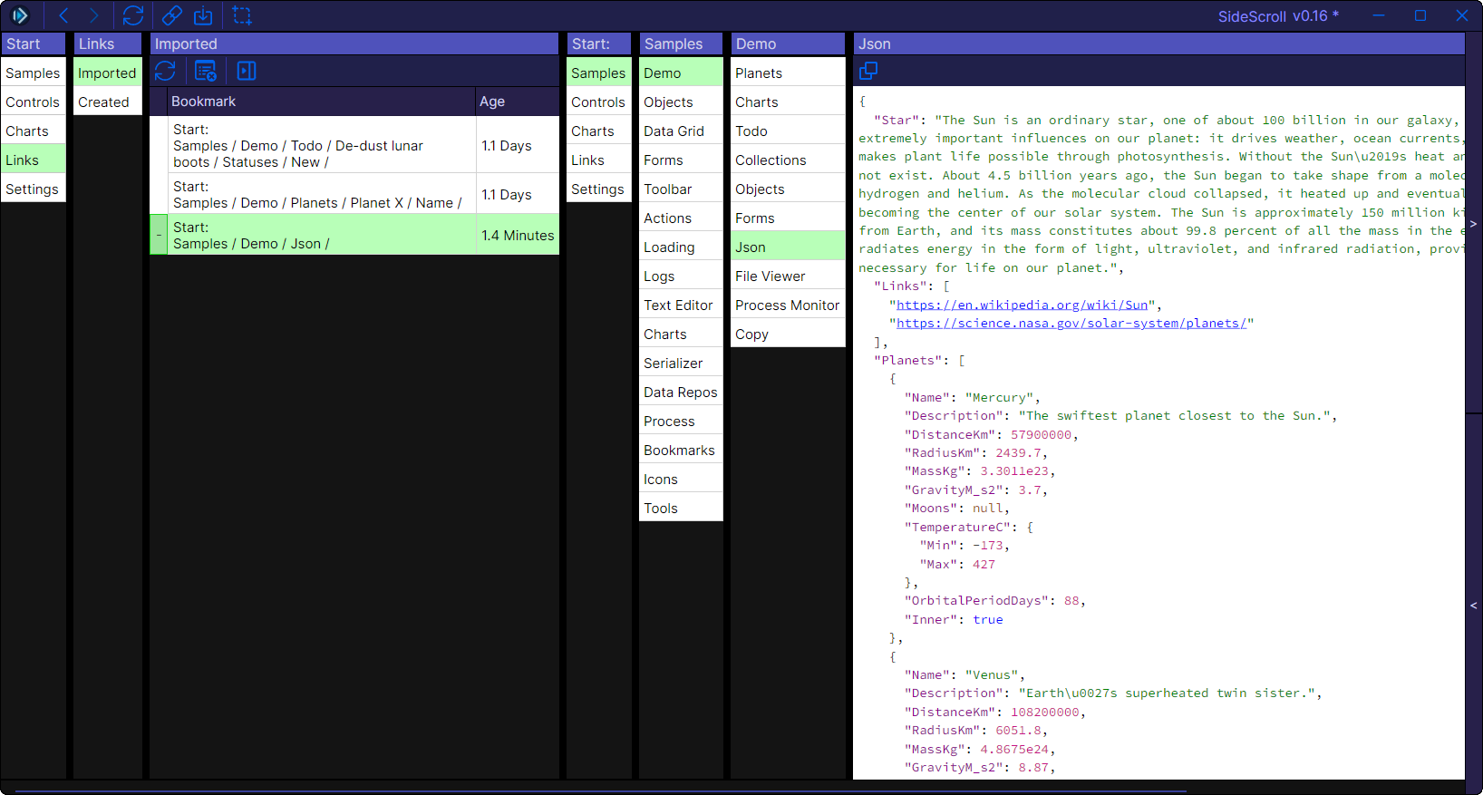
Task: Go forward with the right arrow
Action: point(93,15)
